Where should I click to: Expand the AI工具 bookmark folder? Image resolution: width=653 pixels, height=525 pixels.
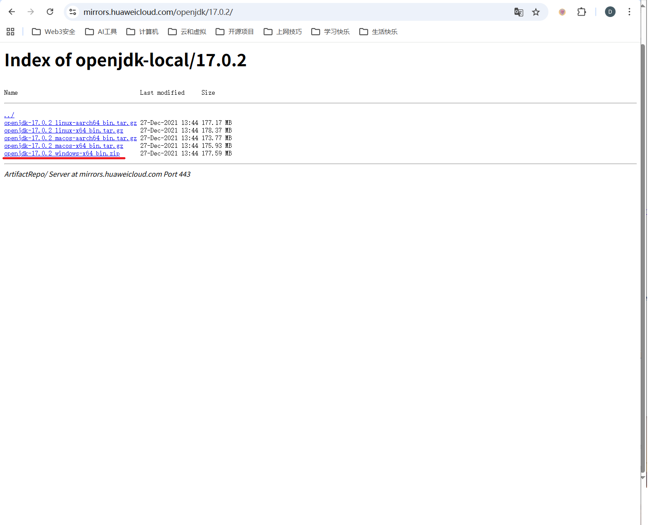point(101,32)
